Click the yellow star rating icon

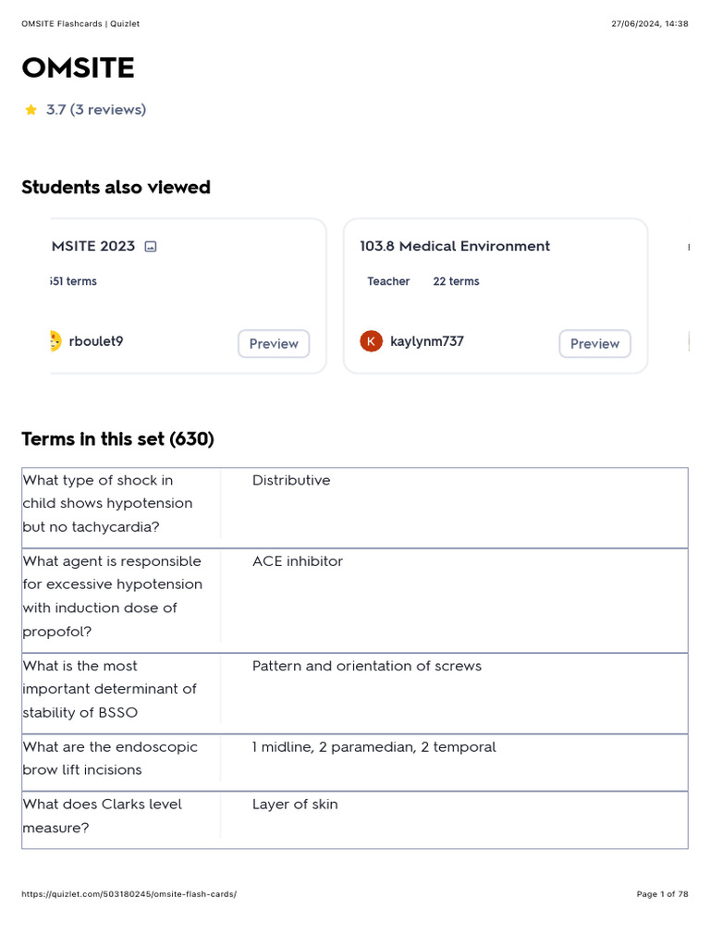click(x=31, y=110)
